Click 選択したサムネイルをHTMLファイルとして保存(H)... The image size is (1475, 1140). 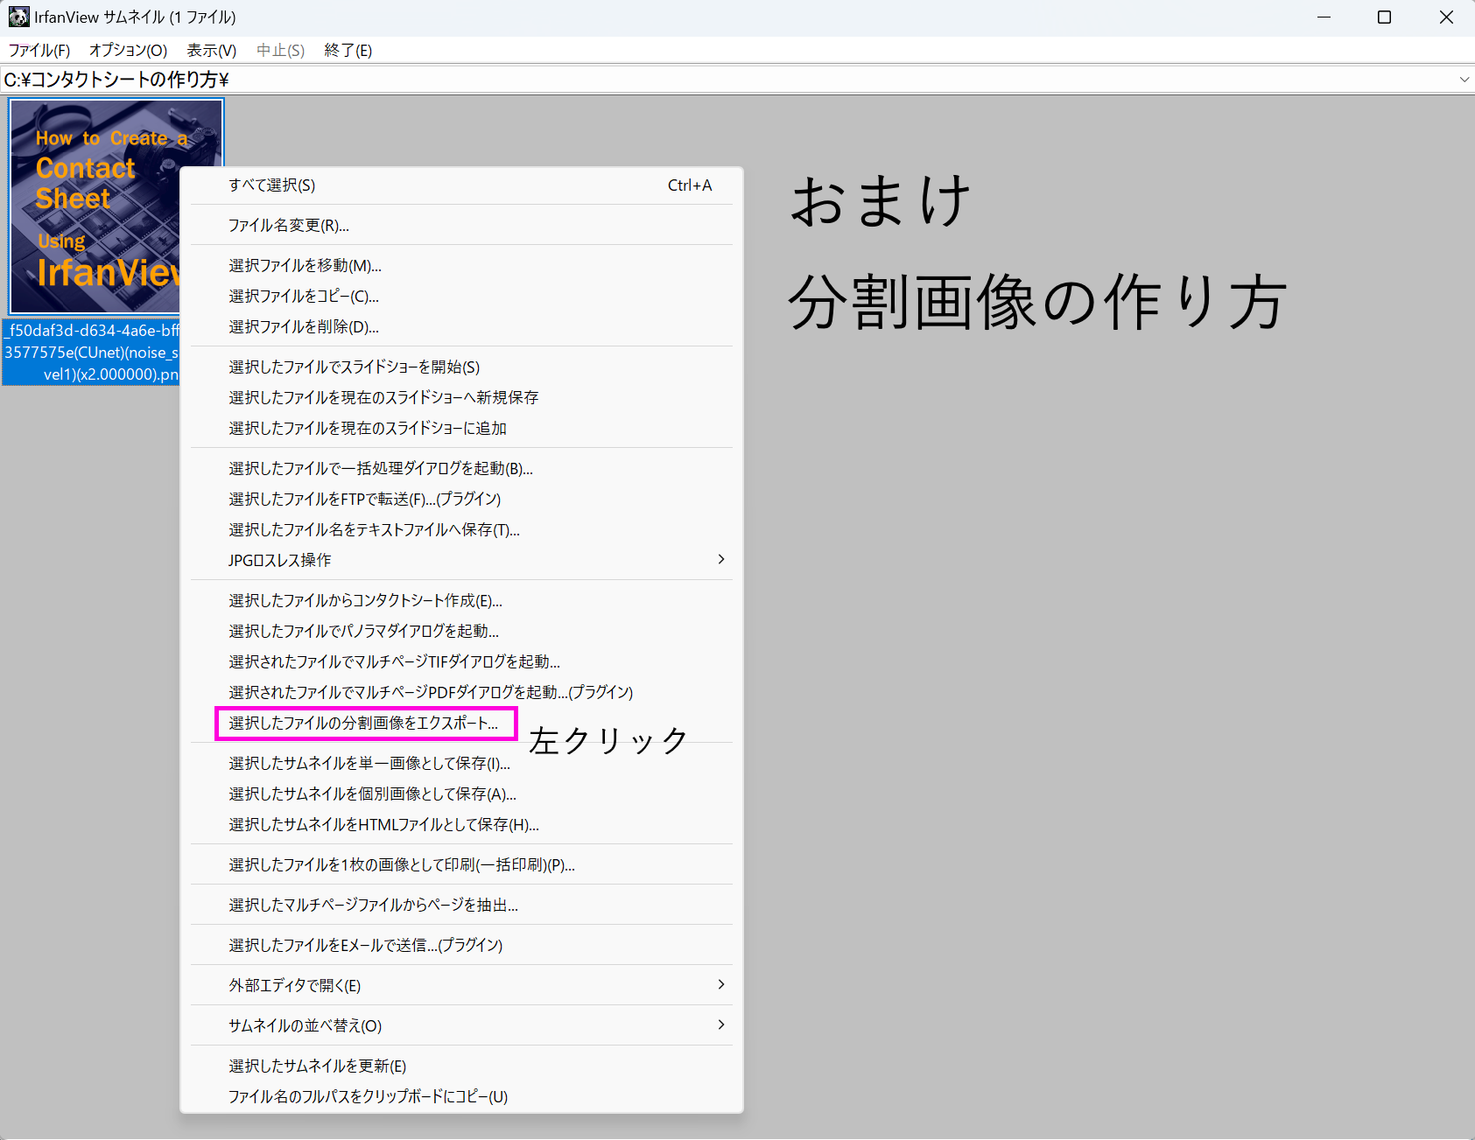tap(383, 825)
